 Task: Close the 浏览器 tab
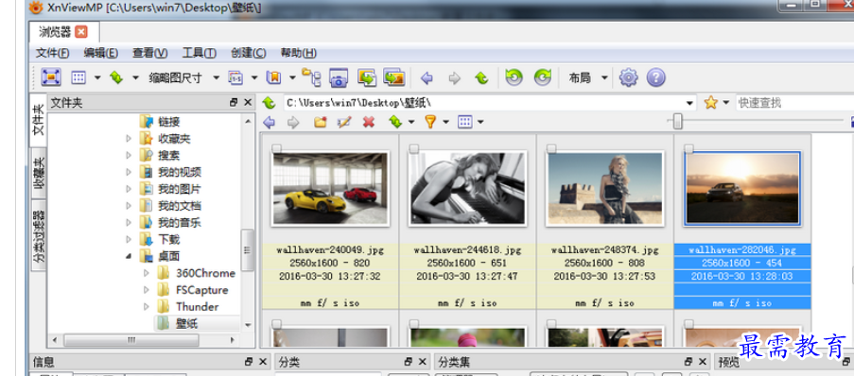click(x=81, y=32)
